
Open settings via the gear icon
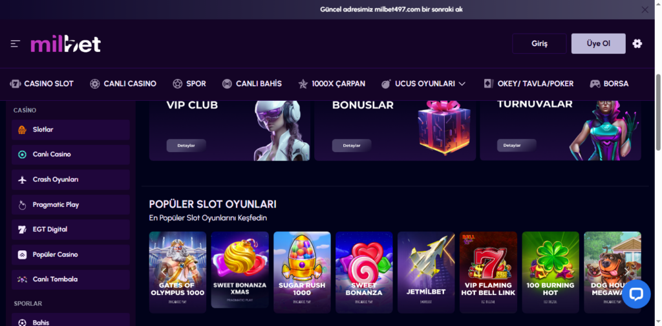637,43
